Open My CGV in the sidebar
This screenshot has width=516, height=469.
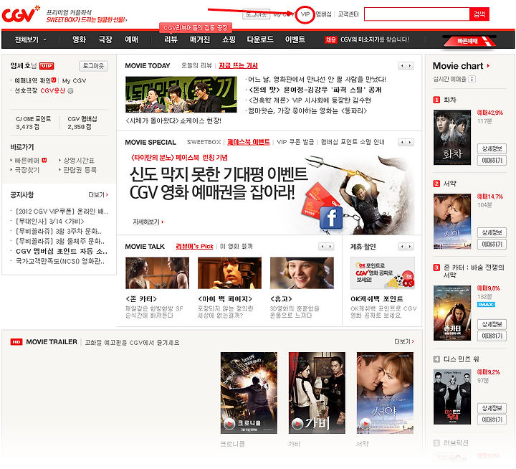coord(74,81)
